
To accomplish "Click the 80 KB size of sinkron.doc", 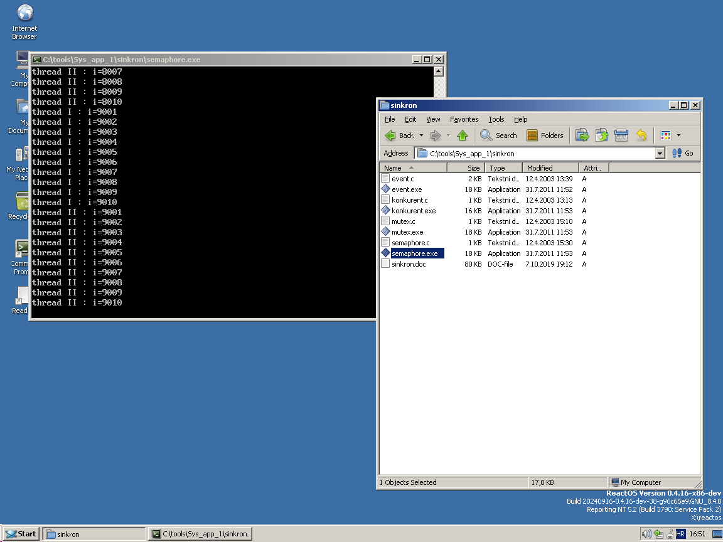I will (x=473, y=264).
